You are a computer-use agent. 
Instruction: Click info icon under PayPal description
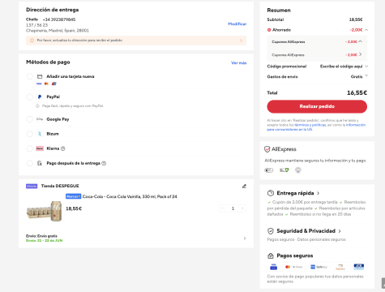pyautogui.click(x=37, y=106)
